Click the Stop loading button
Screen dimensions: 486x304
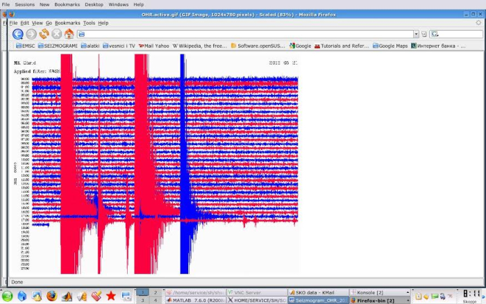point(57,33)
